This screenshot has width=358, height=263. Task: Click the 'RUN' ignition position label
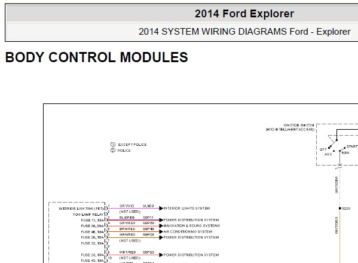click(x=345, y=153)
